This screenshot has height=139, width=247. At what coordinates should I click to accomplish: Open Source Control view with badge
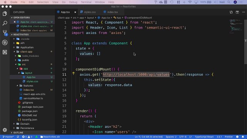[x=5, y=33]
